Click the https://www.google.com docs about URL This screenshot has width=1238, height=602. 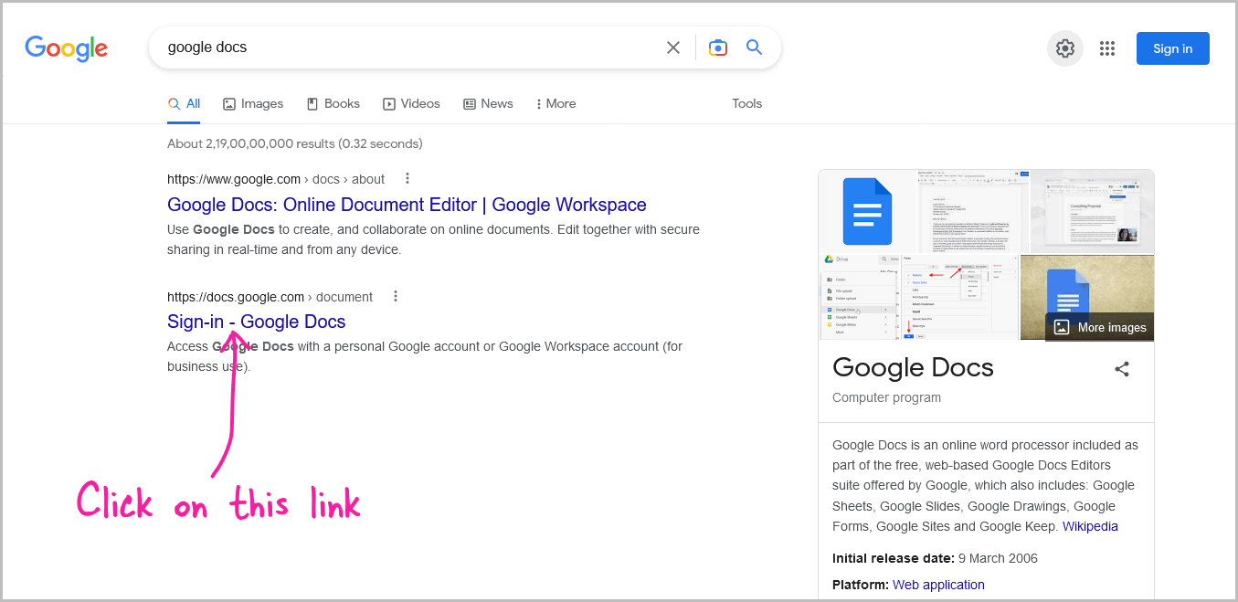tap(276, 179)
